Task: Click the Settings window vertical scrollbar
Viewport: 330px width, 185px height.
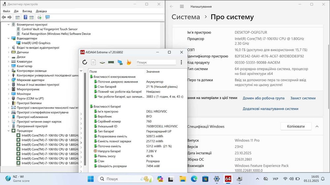Action: [x=329, y=77]
